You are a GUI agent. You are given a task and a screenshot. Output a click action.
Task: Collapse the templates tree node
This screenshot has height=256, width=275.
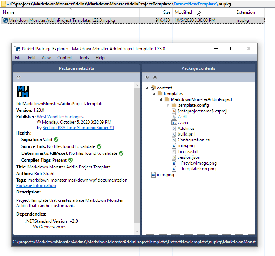[154, 94]
